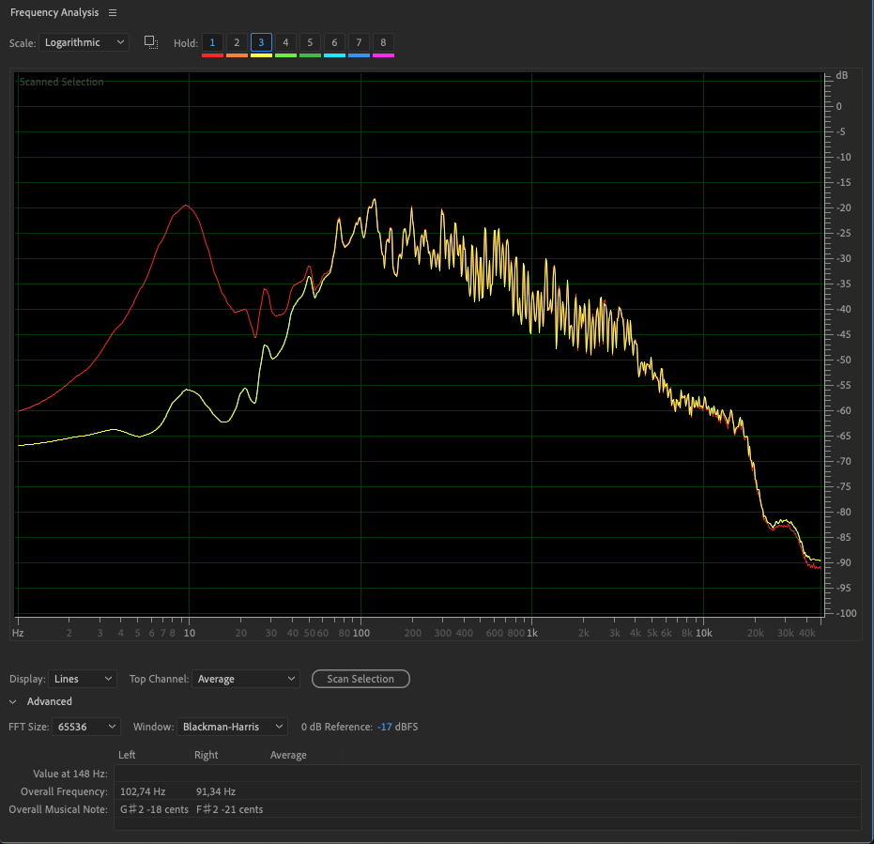Toggle Hold button 7
The height and width of the screenshot is (844, 874).
click(x=359, y=42)
